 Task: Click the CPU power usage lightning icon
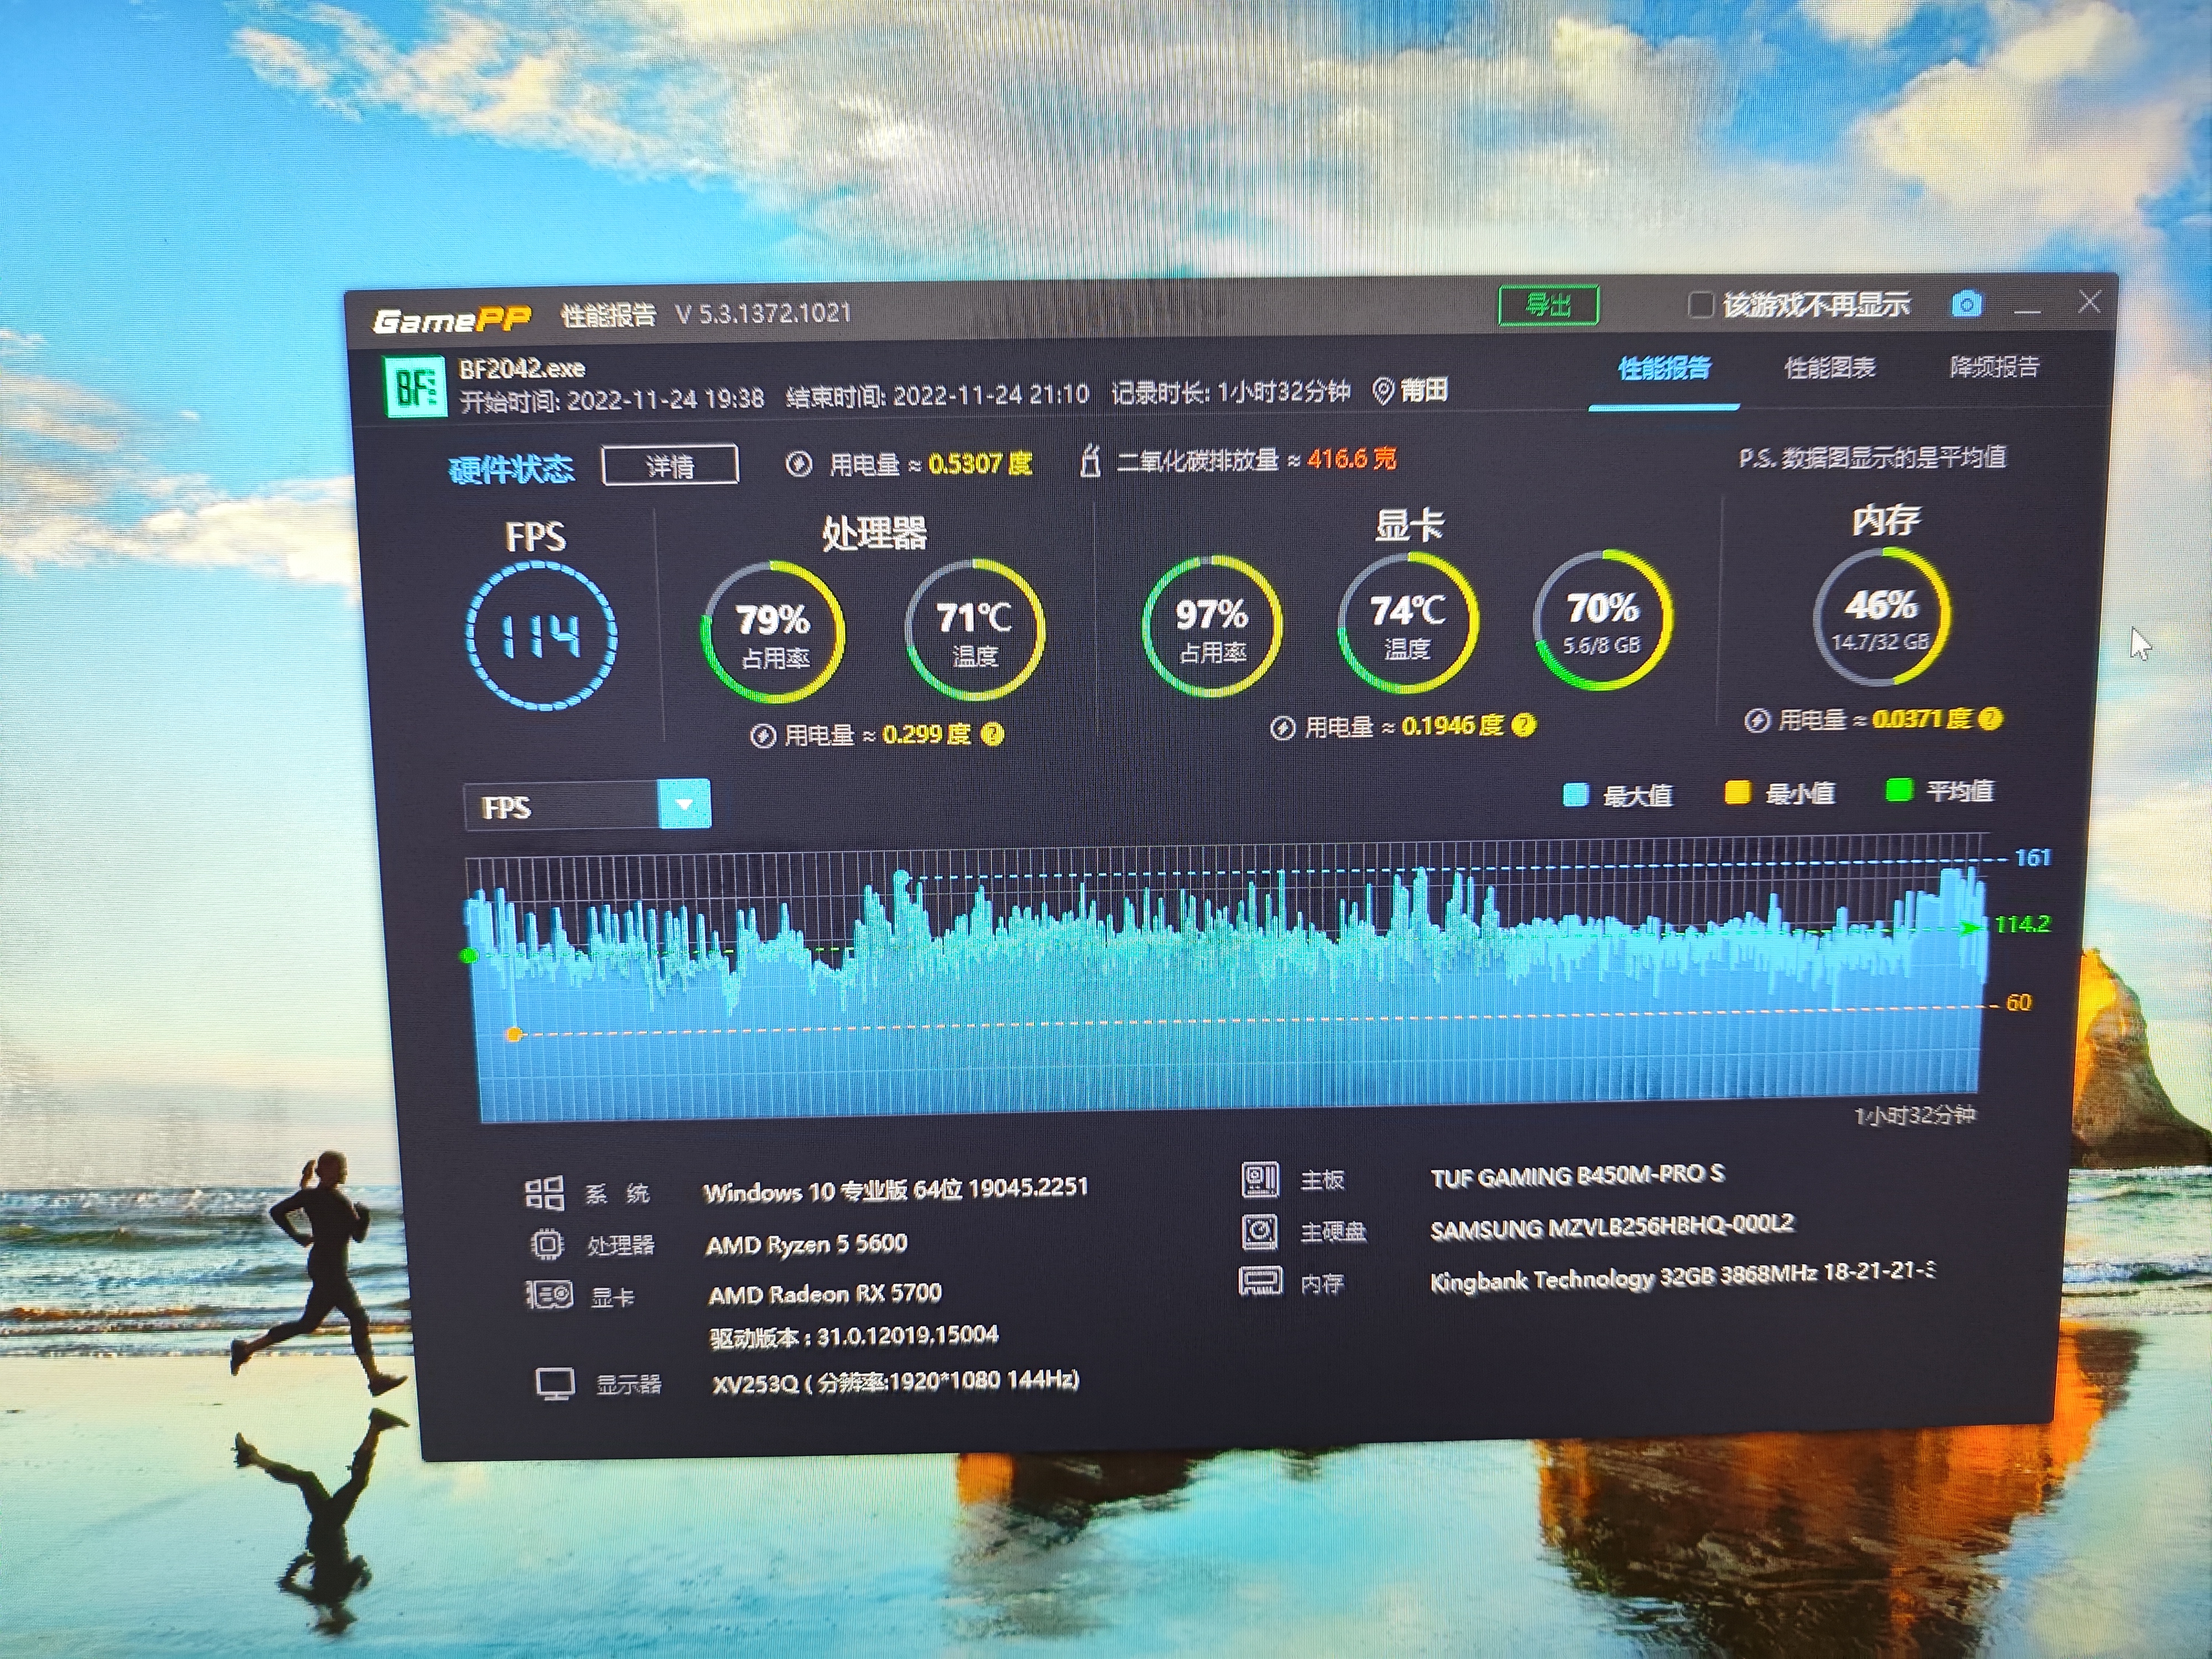click(763, 736)
